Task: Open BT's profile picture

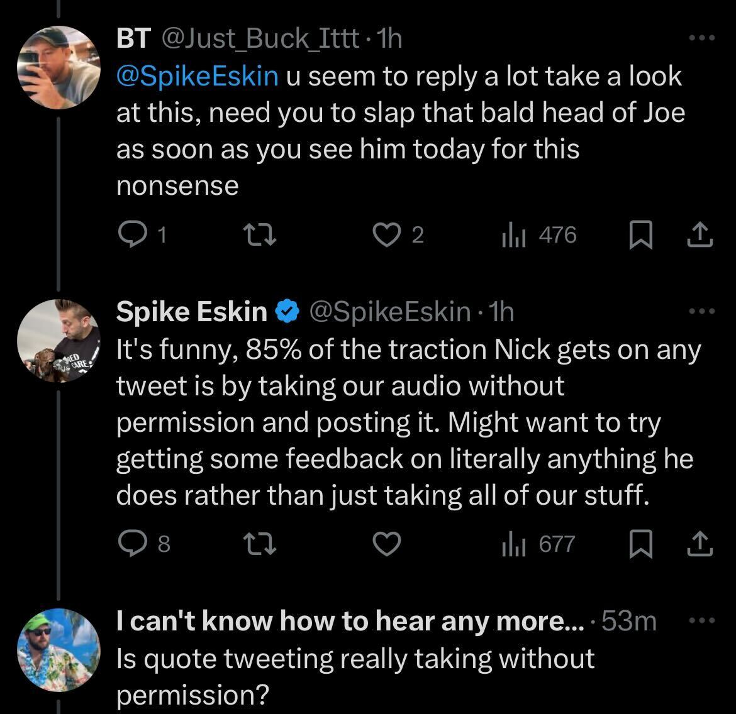Action: point(58,67)
